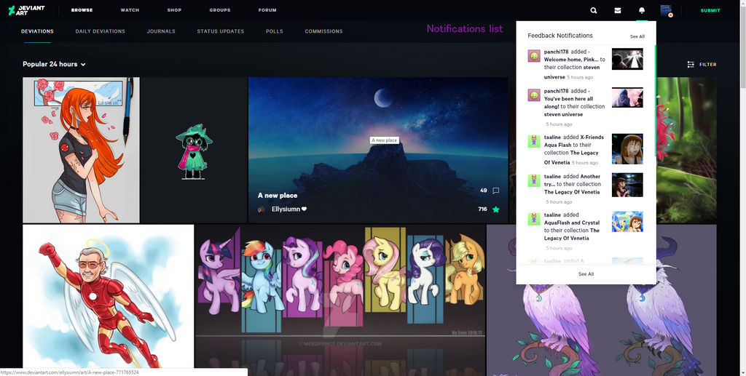Open the Forum menu
The image size is (746, 376).
[x=267, y=10]
